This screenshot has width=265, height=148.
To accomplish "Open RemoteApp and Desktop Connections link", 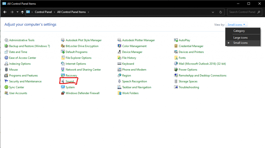I will click(x=202, y=75).
